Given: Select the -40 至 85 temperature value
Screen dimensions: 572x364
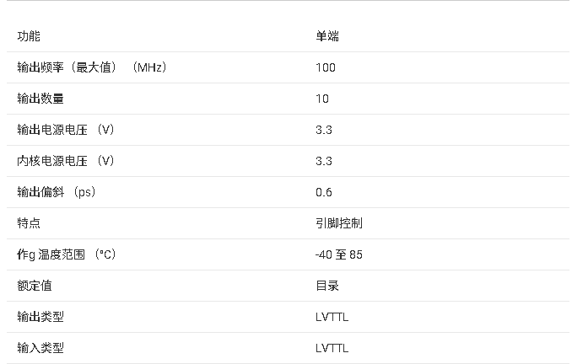Looking at the screenshot, I should 339,254.
